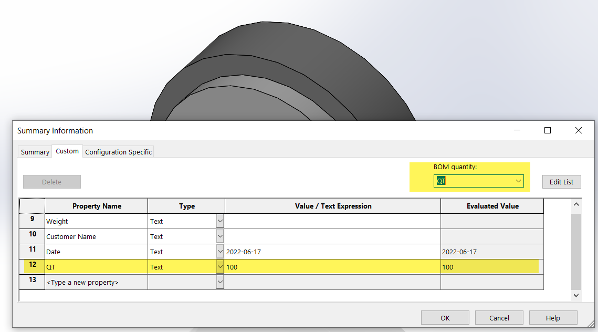Switch to the Configuration Specific tab
598x332 pixels.
pyautogui.click(x=118, y=151)
